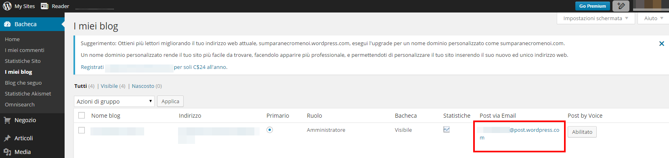Open the Reader icon in admin bar

coord(44,6)
